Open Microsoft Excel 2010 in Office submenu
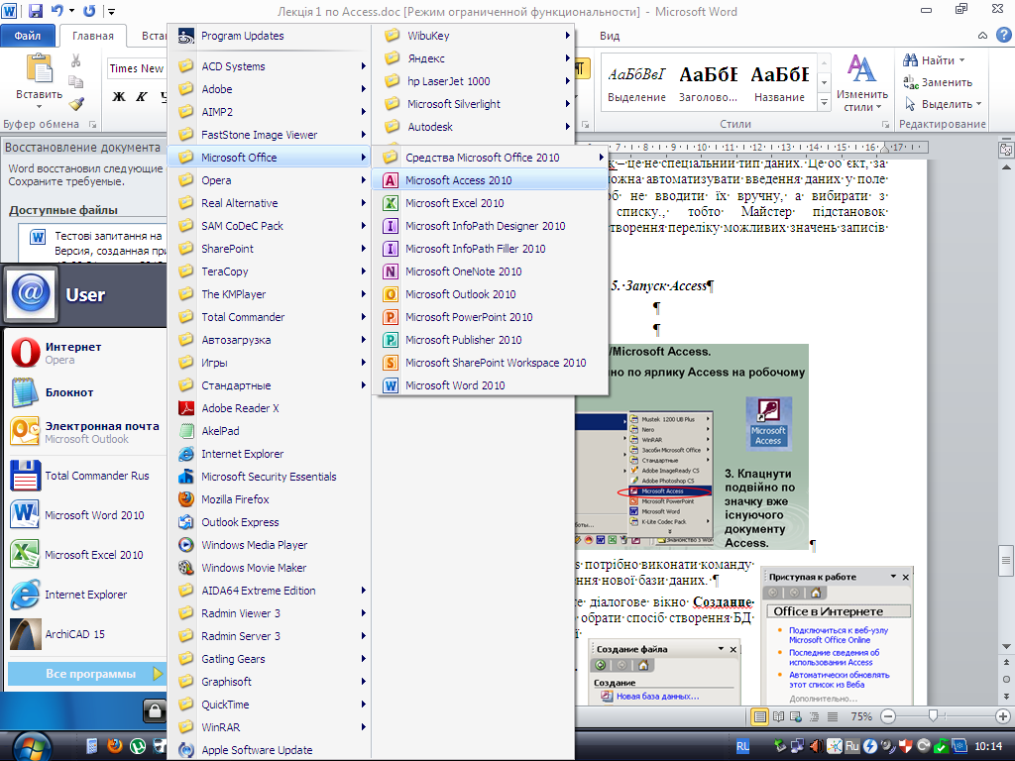1015x761 pixels. pos(490,203)
